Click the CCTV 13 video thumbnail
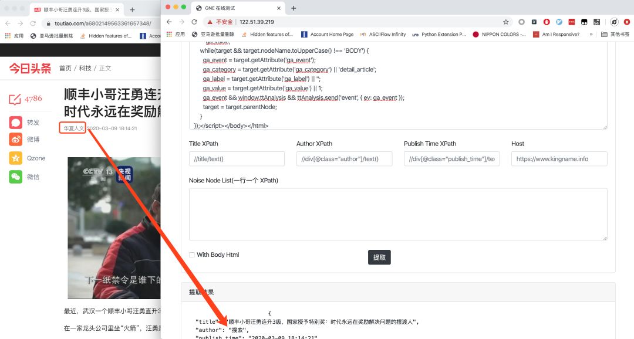 tap(114, 228)
